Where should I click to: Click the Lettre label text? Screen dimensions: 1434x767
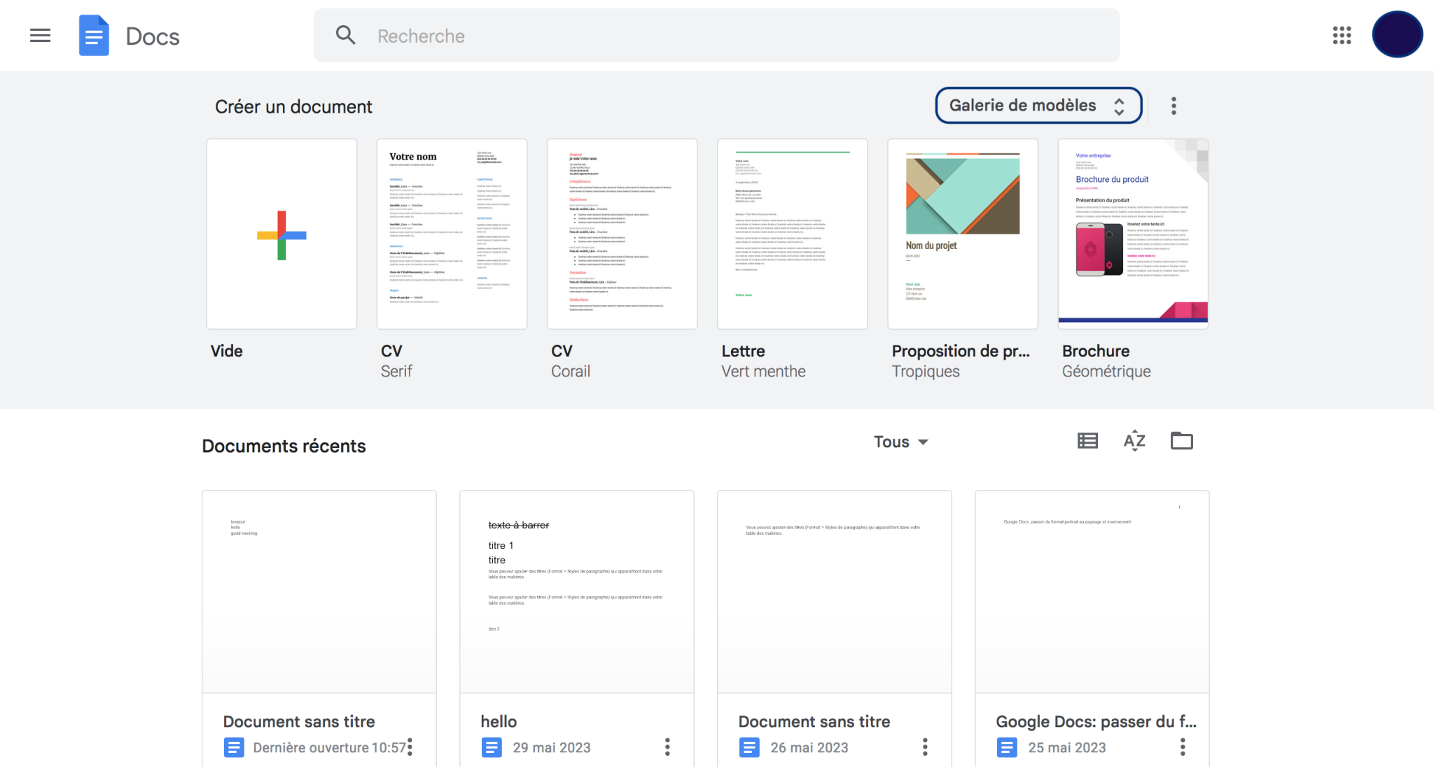click(743, 351)
